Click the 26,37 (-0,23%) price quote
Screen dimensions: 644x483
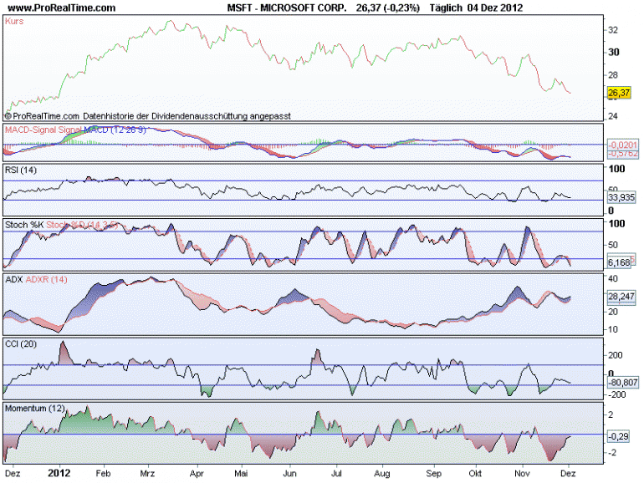[388, 8]
